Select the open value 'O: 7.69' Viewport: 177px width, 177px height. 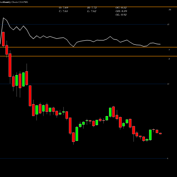point(63,8)
